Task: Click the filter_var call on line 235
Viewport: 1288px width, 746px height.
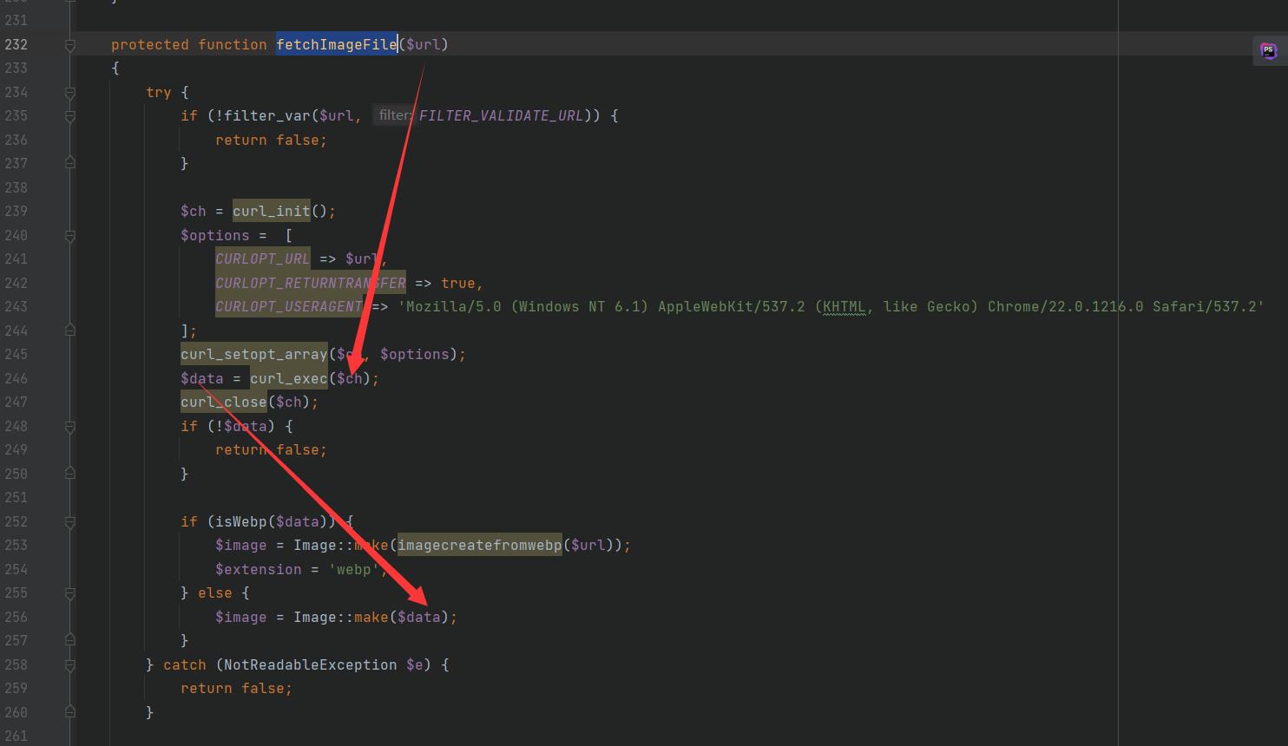Action: coord(267,115)
